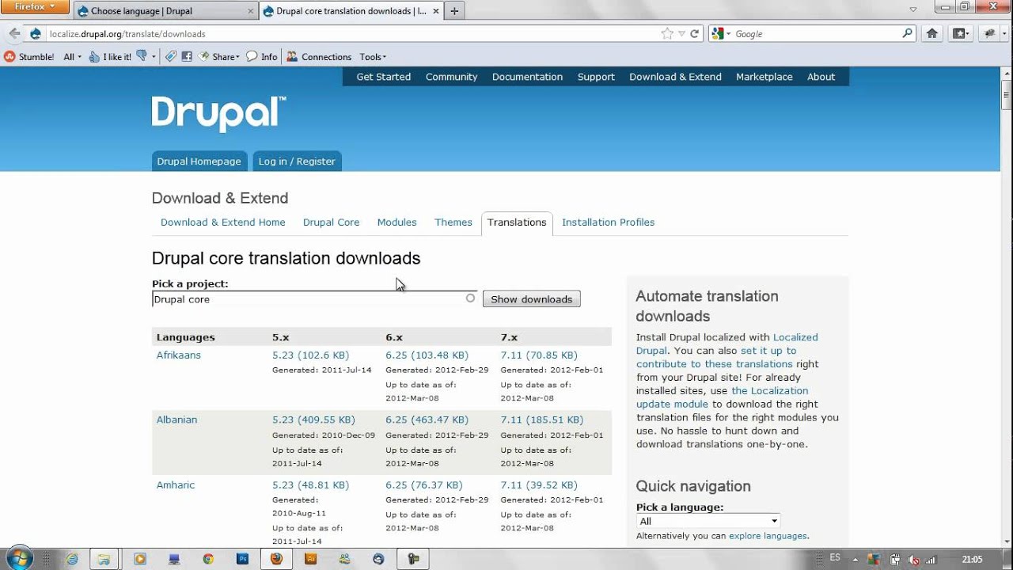Select the Installation Profiles tab
This screenshot has width=1013, height=570.
click(608, 222)
